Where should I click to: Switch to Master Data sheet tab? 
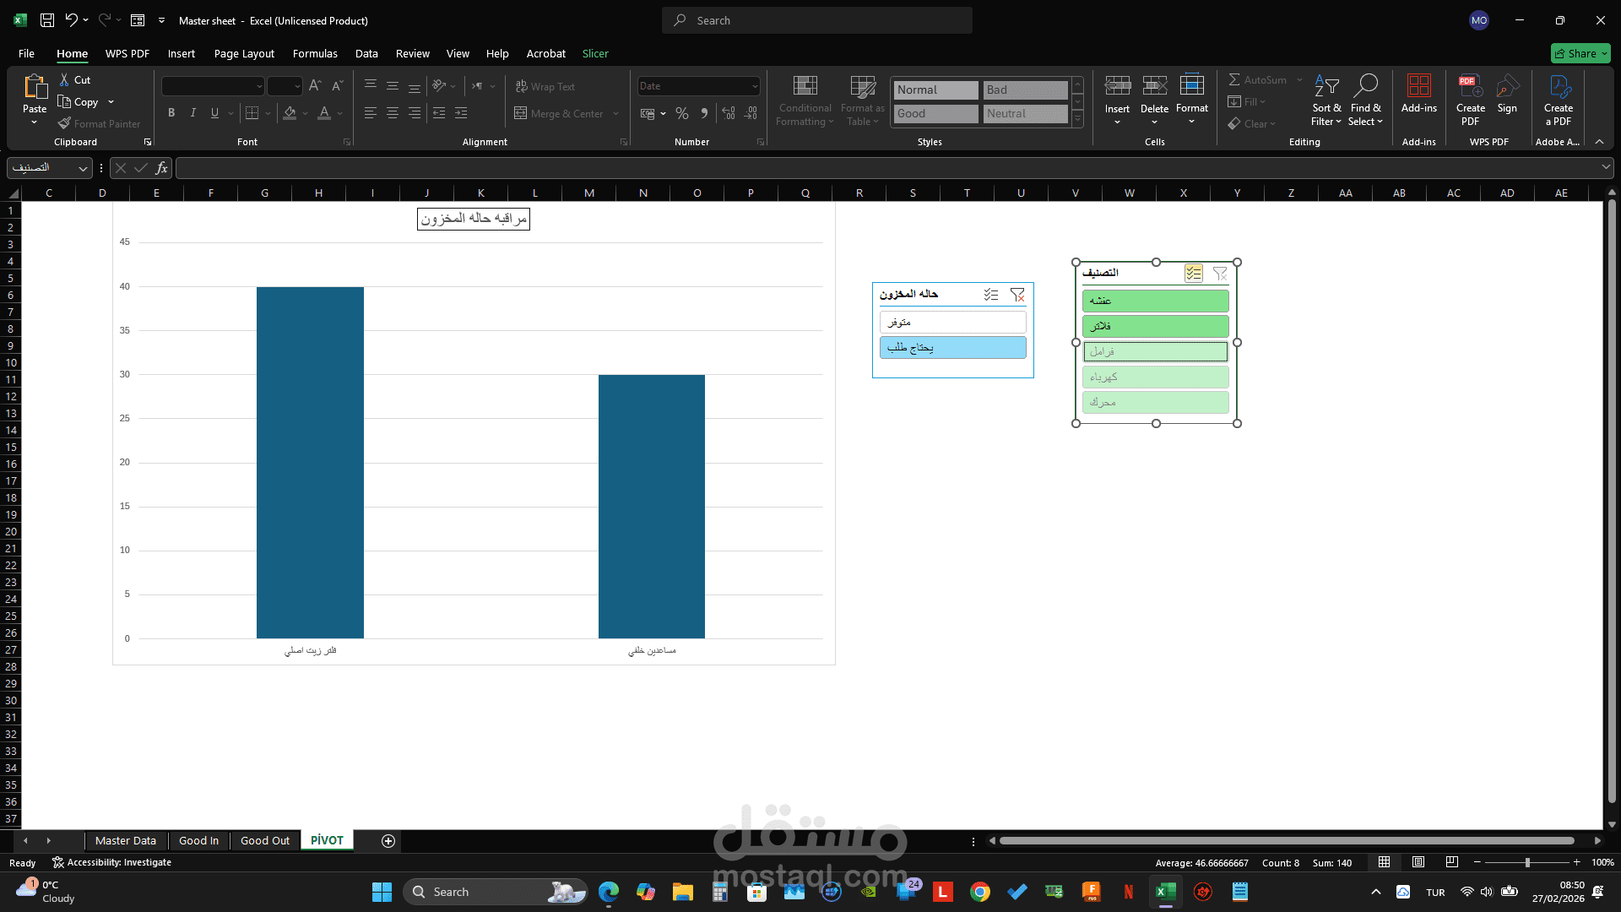point(126,840)
